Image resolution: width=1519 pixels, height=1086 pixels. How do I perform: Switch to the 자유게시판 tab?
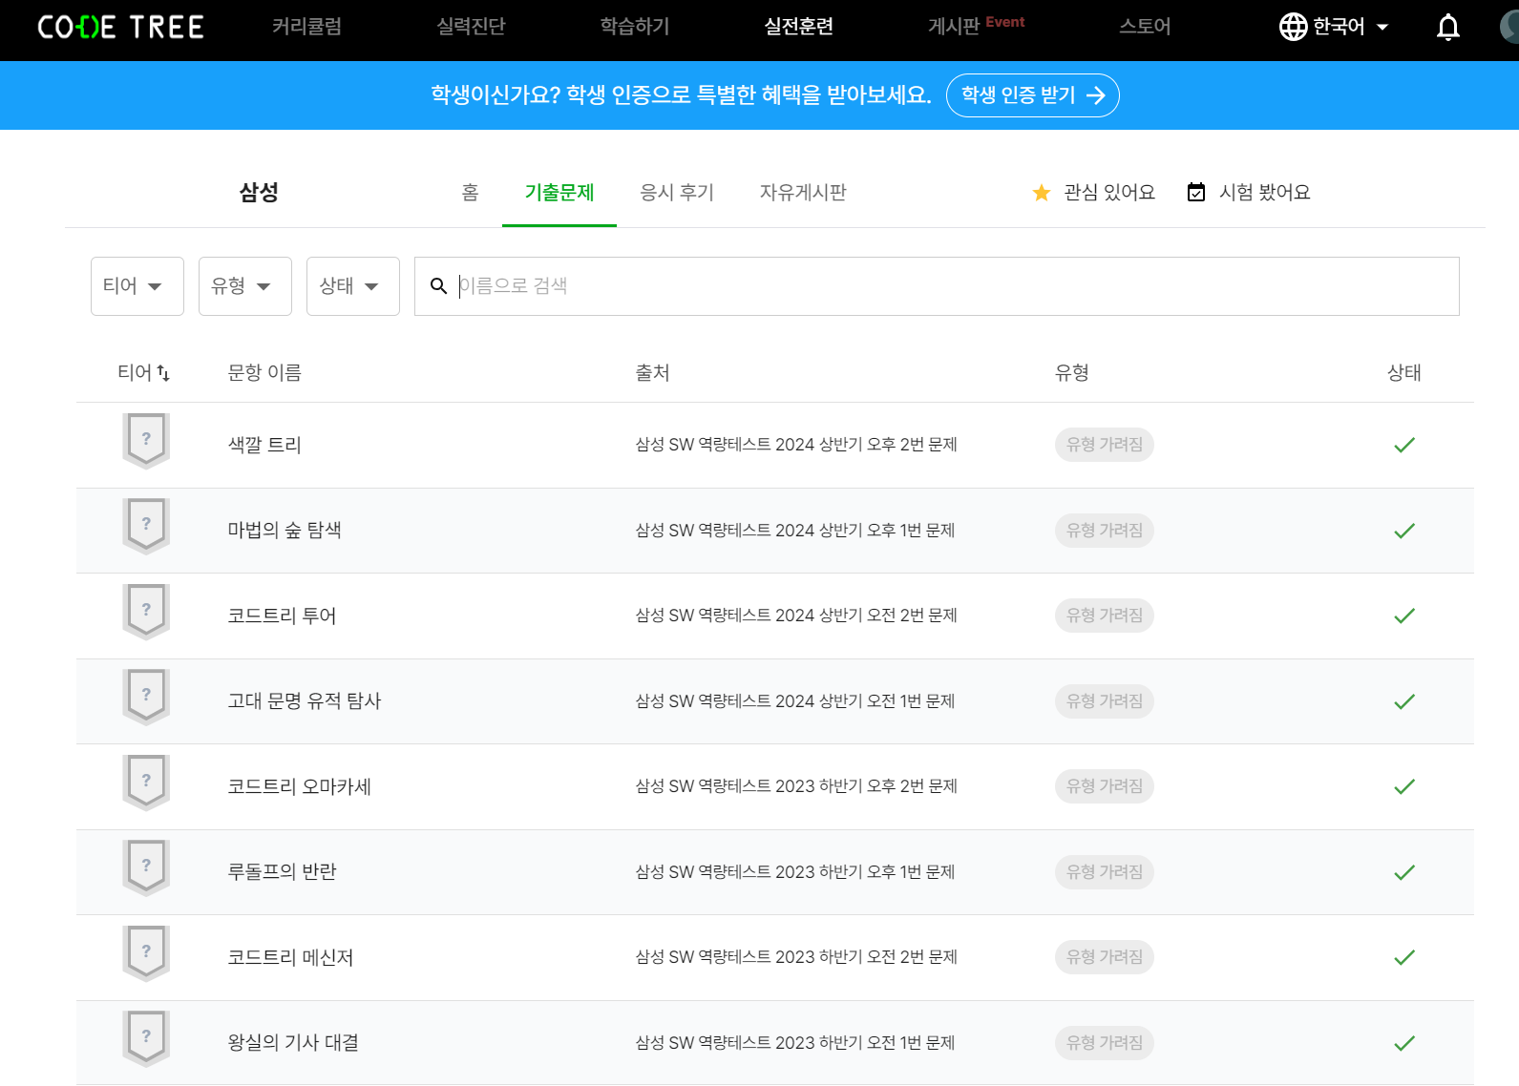pyautogui.click(x=803, y=193)
